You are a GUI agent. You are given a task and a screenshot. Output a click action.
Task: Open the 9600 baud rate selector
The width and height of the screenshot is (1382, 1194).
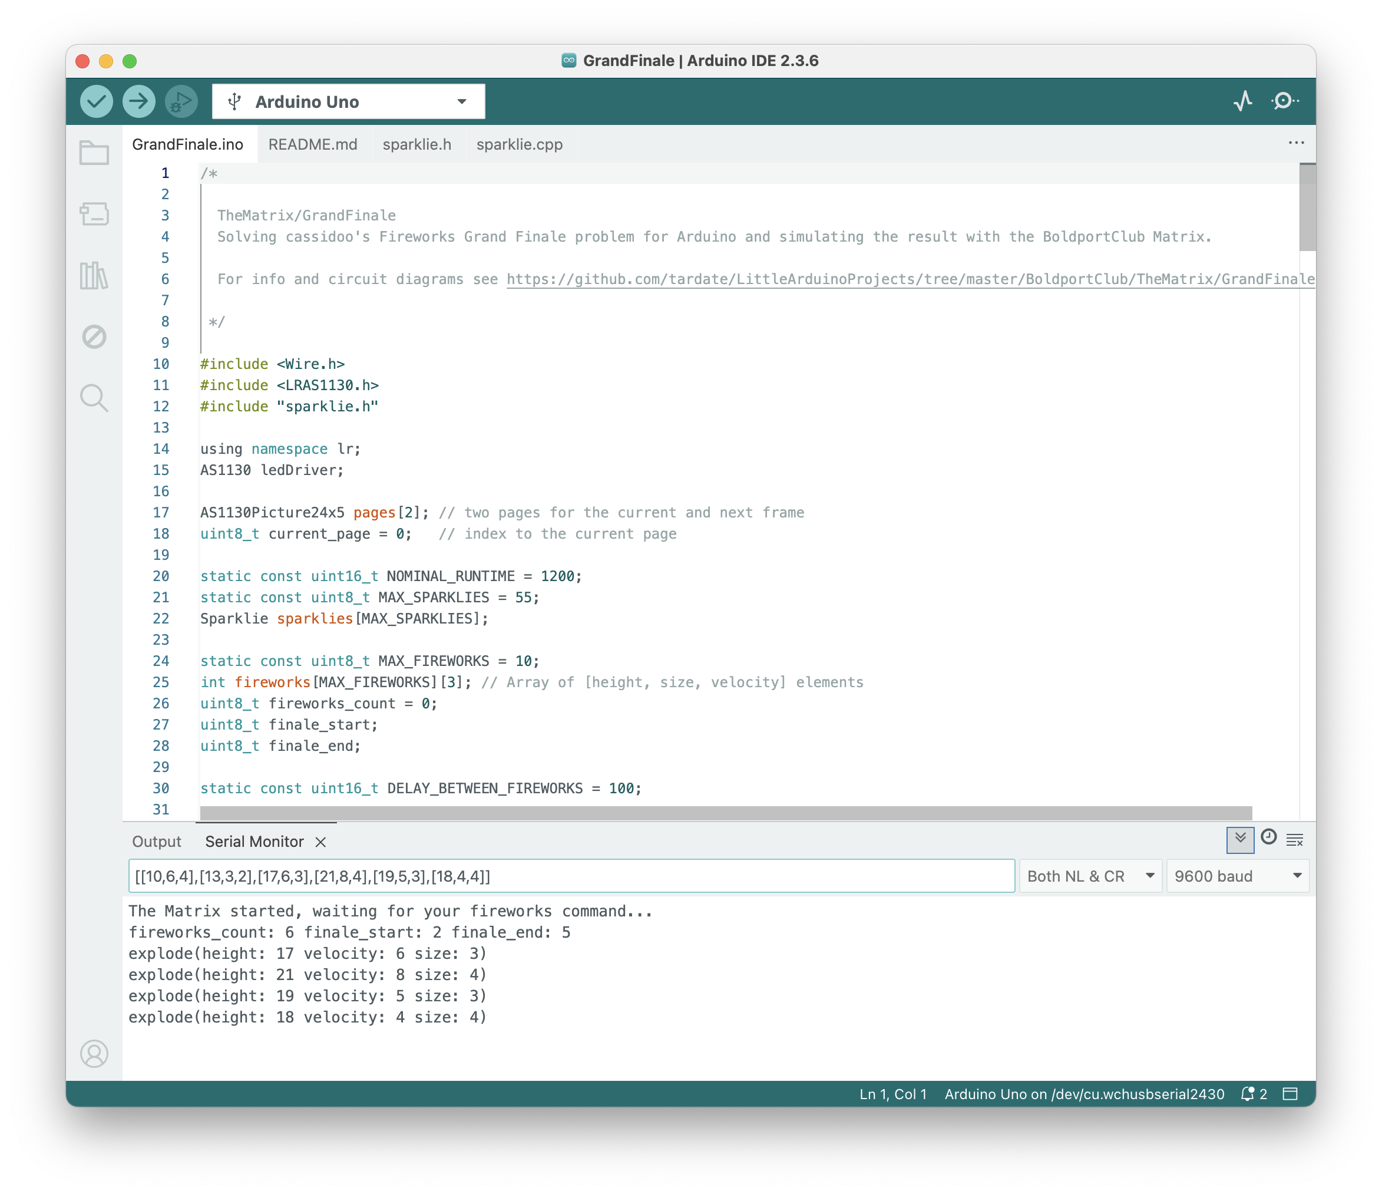tap(1237, 875)
